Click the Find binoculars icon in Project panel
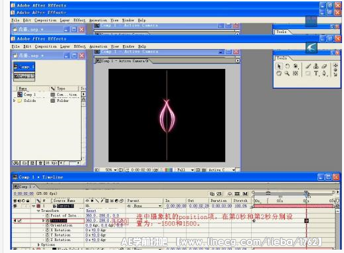The height and width of the screenshot is (253, 344). click(x=16, y=163)
